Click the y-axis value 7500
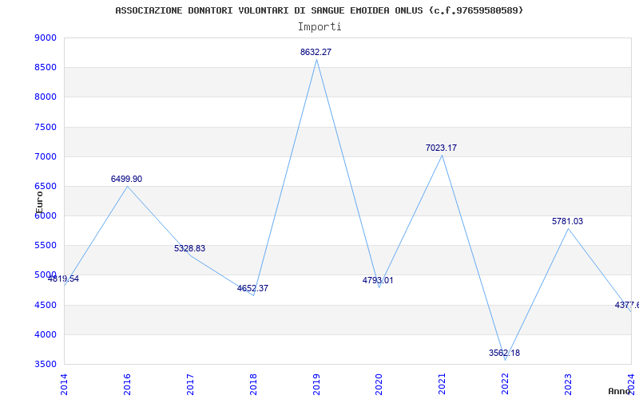Viewport: 639px width, 399px height. click(46, 127)
